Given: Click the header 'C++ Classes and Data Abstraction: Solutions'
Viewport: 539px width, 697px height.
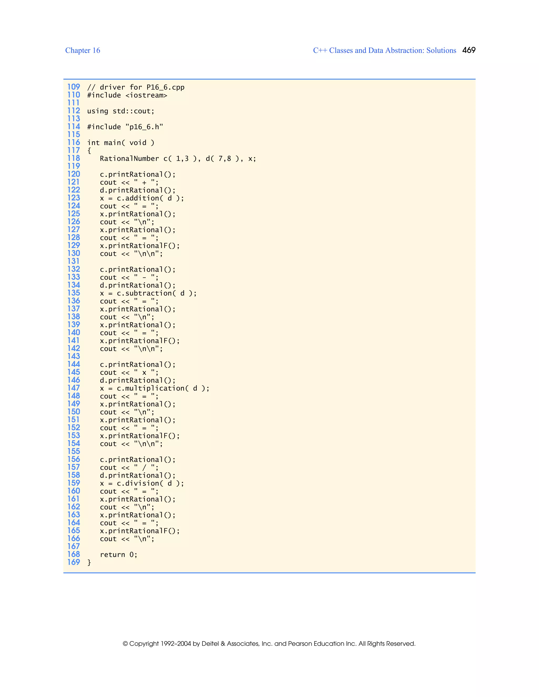Looking at the screenshot, I should pos(385,50).
